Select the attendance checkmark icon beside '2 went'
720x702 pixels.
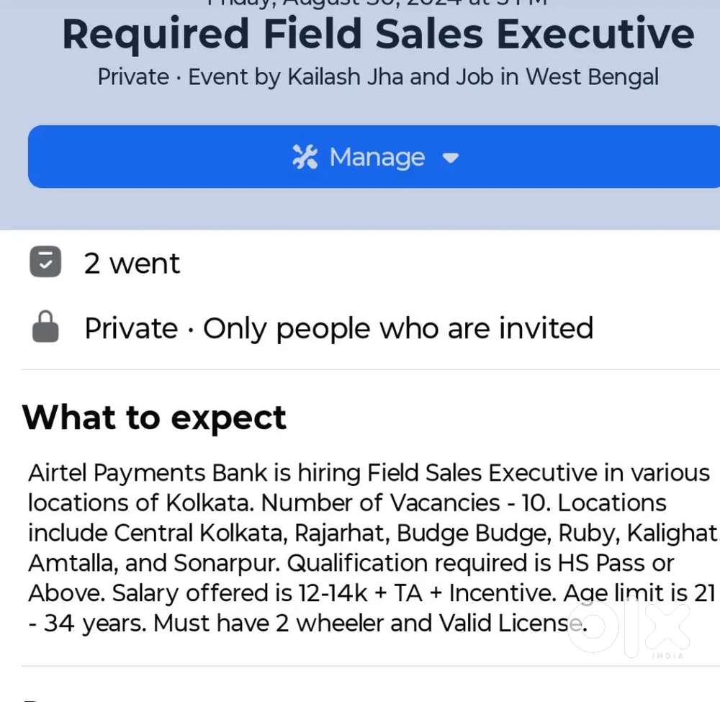click(45, 261)
